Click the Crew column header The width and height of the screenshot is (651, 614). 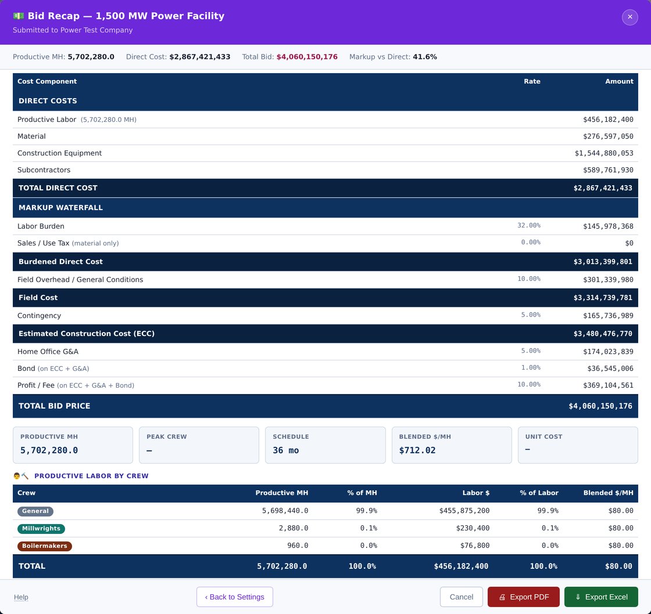(x=26, y=493)
